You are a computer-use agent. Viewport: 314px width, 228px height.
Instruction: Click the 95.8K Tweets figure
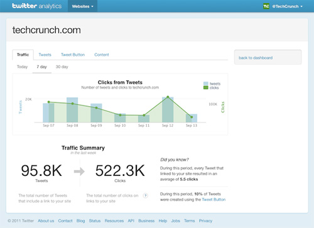point(41,171)
